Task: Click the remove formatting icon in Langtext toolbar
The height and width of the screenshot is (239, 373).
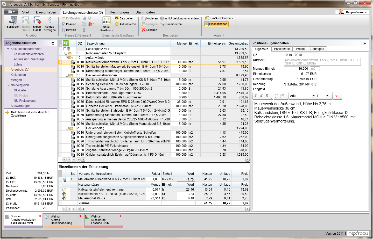Action: [336, 96]
